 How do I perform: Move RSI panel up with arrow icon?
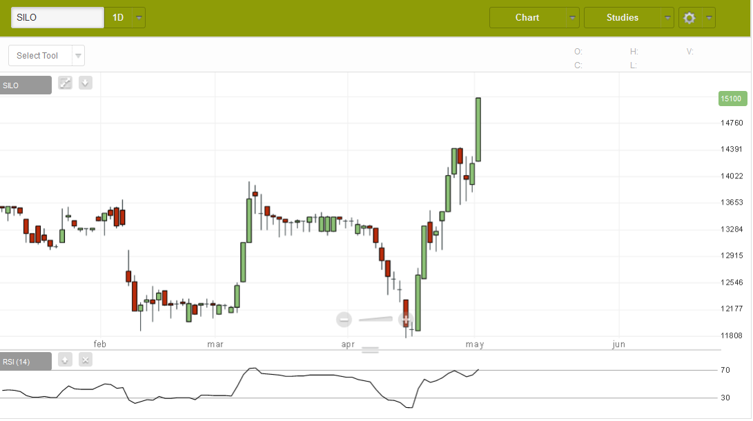tap(65, 360)
